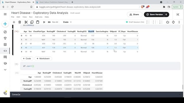
Task: Run the current cell with play icon
Action: [x=44, y=22]
